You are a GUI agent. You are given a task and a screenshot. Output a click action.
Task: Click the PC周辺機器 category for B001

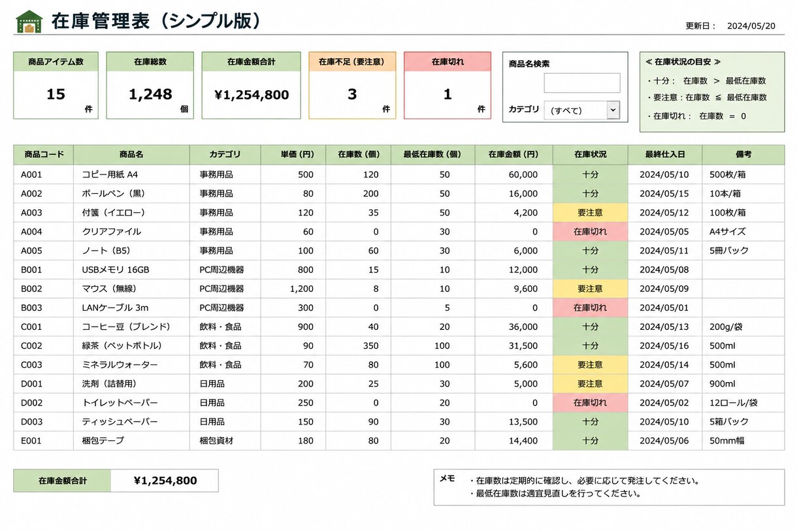click(x=225, y=270)
